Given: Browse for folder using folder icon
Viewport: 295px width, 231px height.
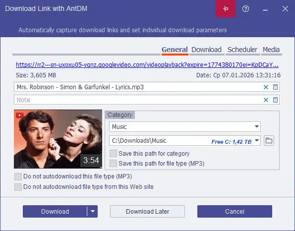Looking at the screenshot, I should [x=269, y=140].
